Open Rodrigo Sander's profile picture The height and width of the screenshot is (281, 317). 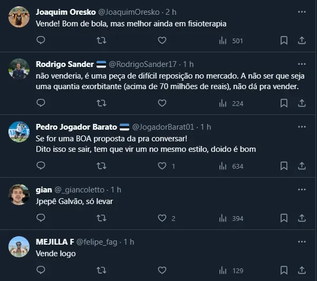pos(19,69)
